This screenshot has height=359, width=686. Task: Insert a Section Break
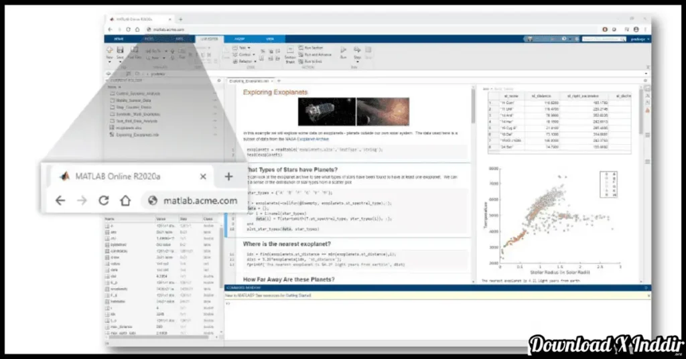[290, 55]
